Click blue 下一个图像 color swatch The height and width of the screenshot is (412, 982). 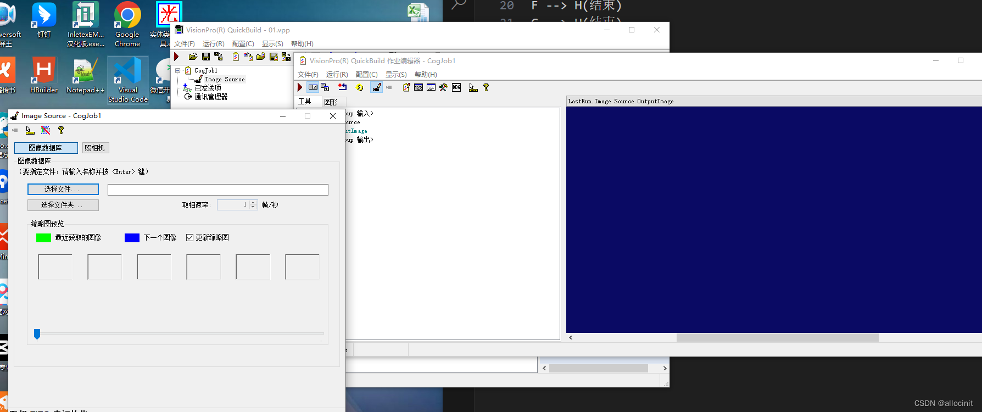pos(132,237)
